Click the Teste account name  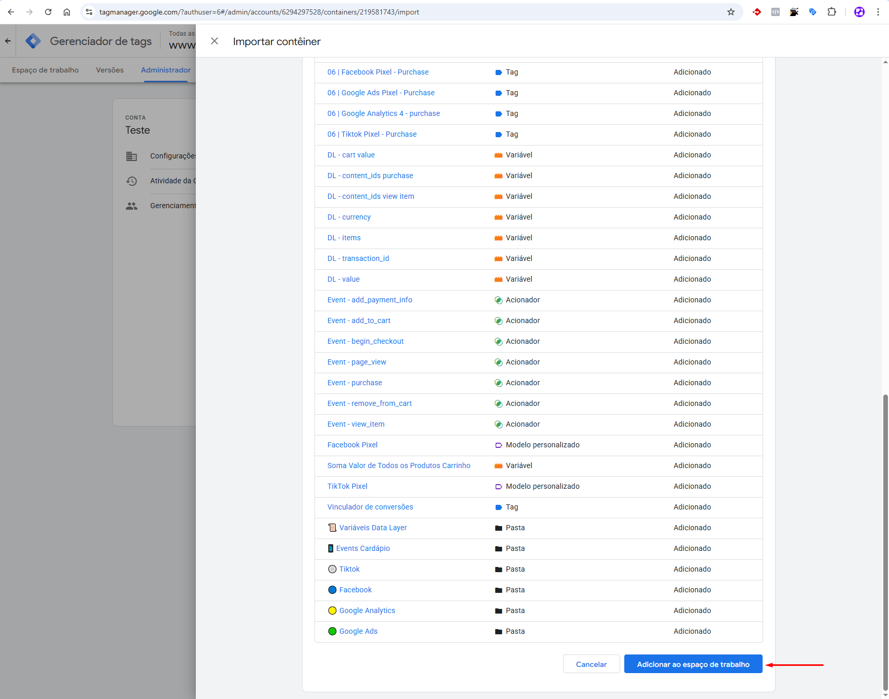[137, 130]
